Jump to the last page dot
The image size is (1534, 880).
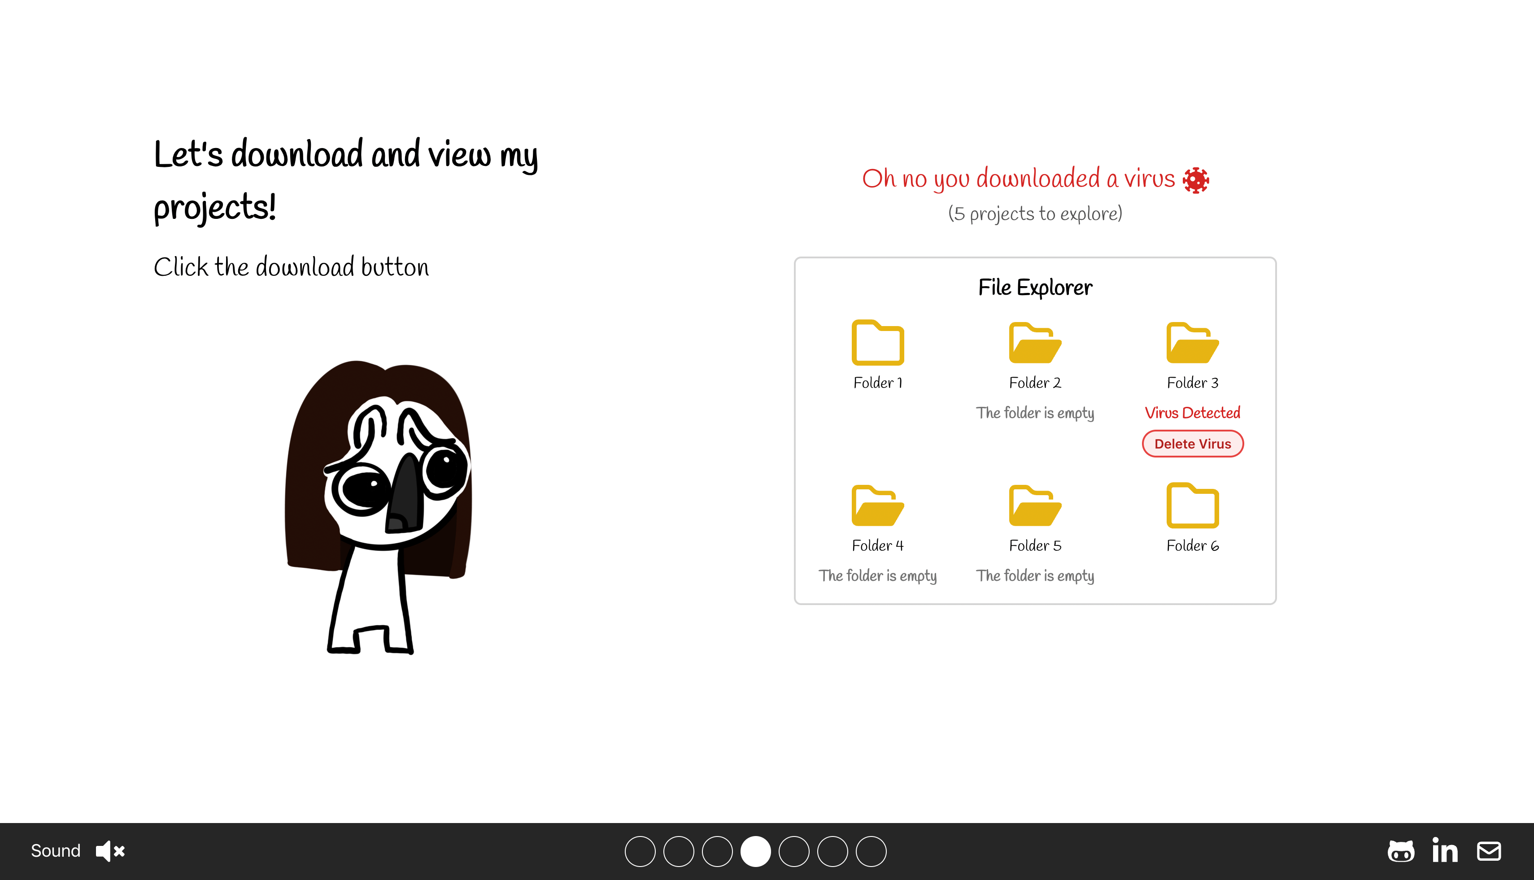tap(872, 851)
